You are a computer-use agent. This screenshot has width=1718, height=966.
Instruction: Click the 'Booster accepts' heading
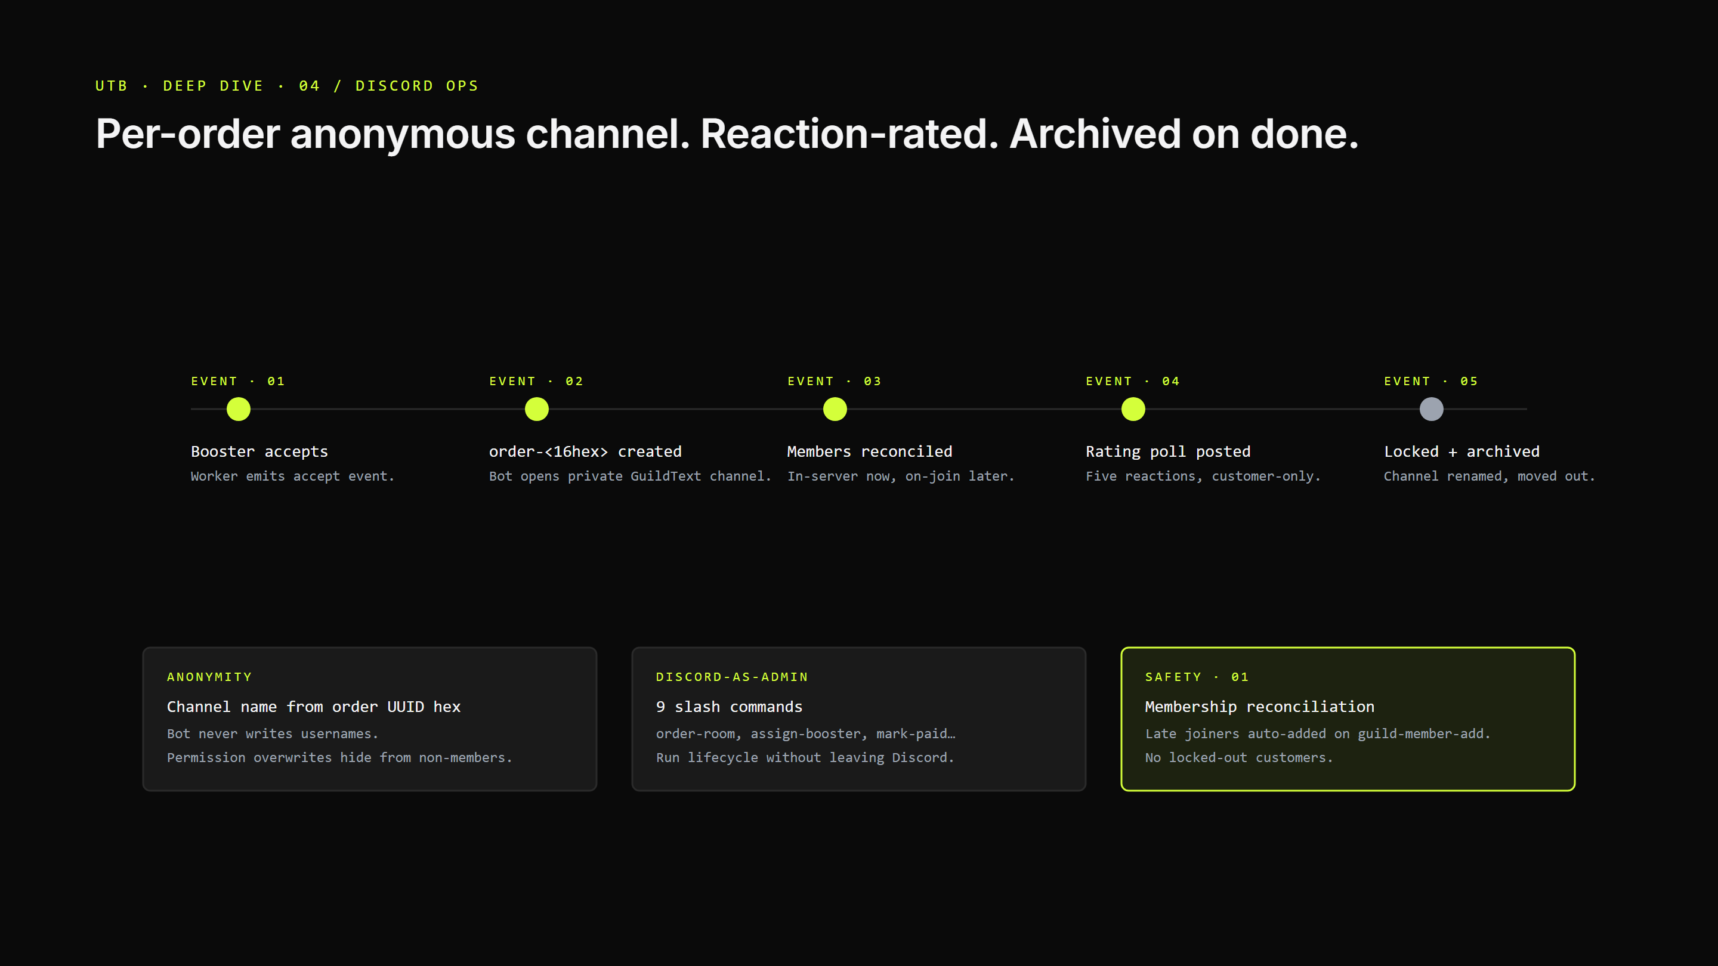tap(259, 451)
